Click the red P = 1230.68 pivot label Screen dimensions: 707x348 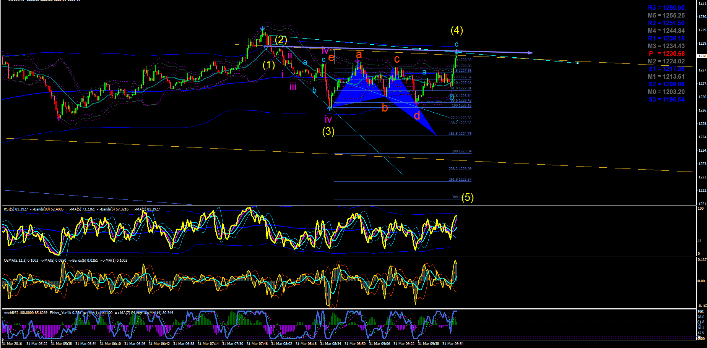(x=667, y=53)
